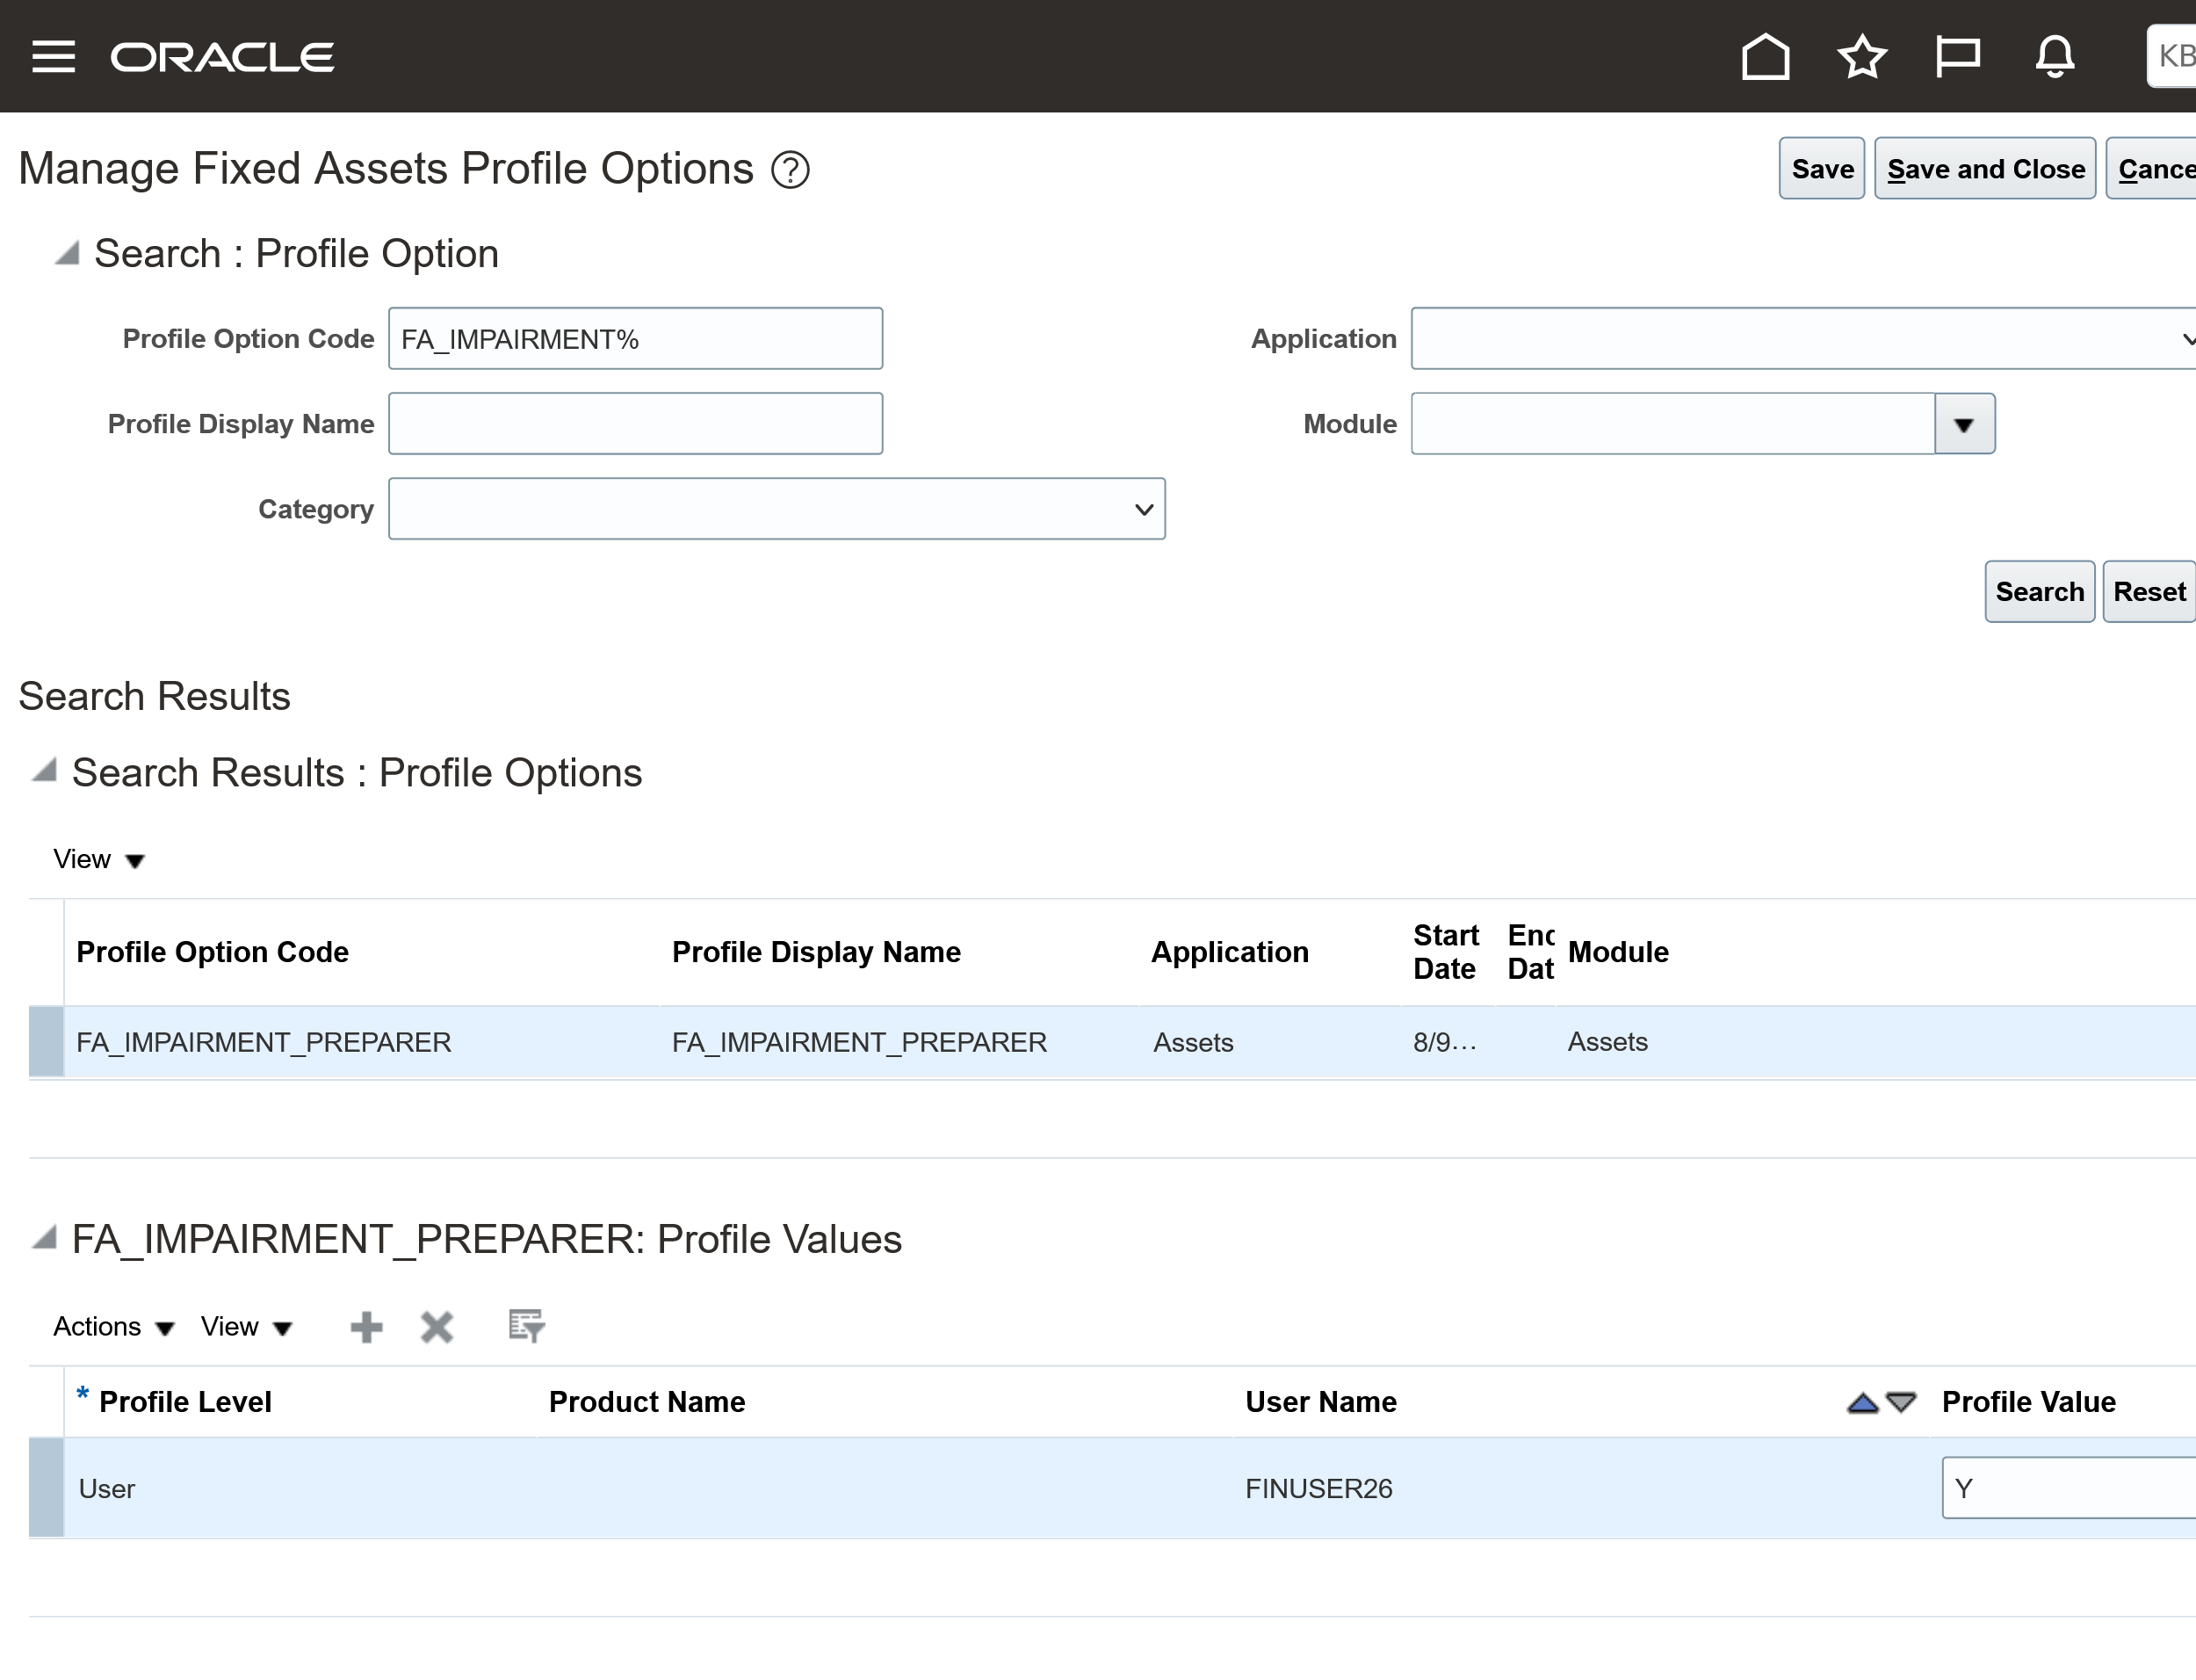Screen dimensions: 2196x1680
Task: Click the User profile level cell
Action: tap(107, 1488)
